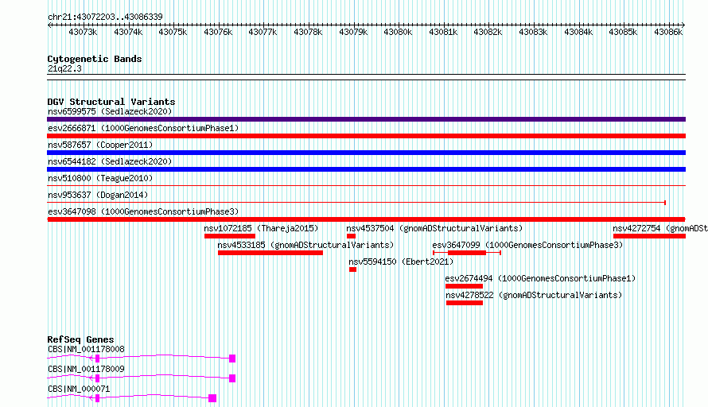
Task: Open esv3647099 (1000GenomesConsortiumPhase3) label
Action: 527,245
